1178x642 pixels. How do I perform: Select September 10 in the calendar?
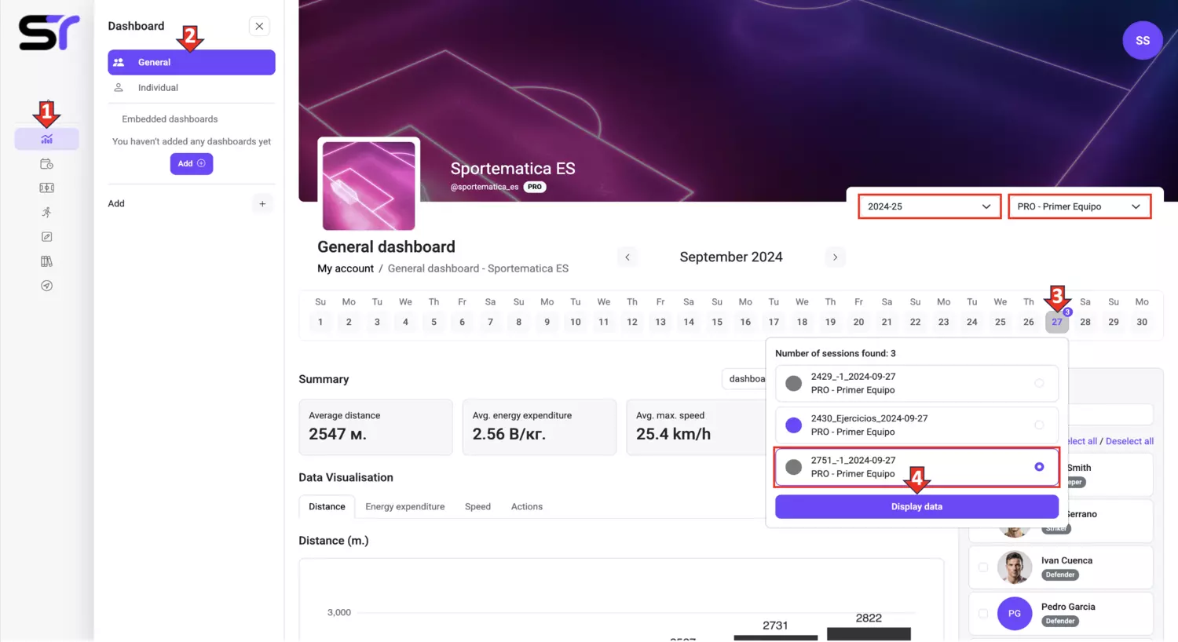[576, 322]
